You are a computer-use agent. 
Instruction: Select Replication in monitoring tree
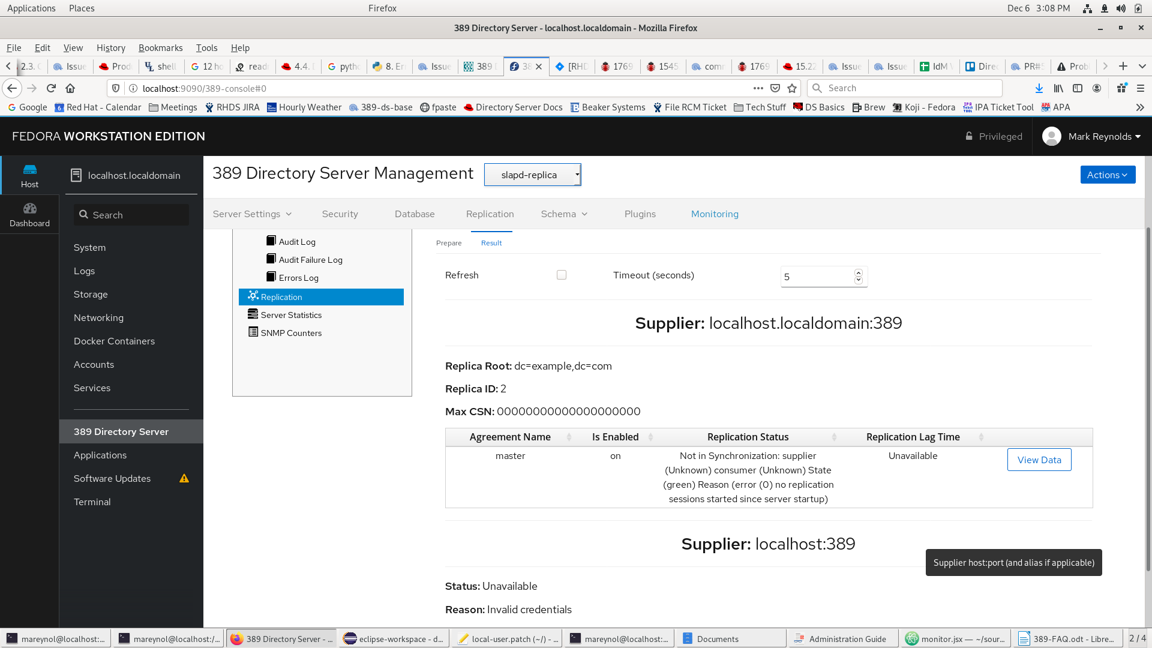pos(321,297)
